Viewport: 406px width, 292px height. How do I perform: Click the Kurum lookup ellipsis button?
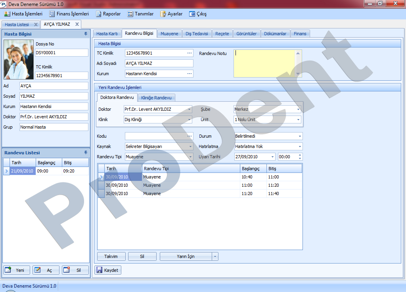tap(190, 74)
